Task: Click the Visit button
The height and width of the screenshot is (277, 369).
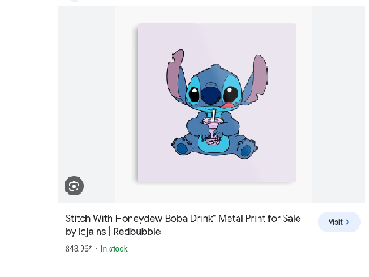Action: tap(339, 222)
